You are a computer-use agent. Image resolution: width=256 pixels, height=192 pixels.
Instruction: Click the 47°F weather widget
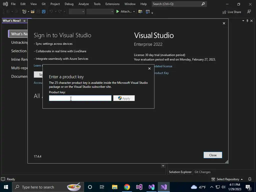(x=198, y=187)
